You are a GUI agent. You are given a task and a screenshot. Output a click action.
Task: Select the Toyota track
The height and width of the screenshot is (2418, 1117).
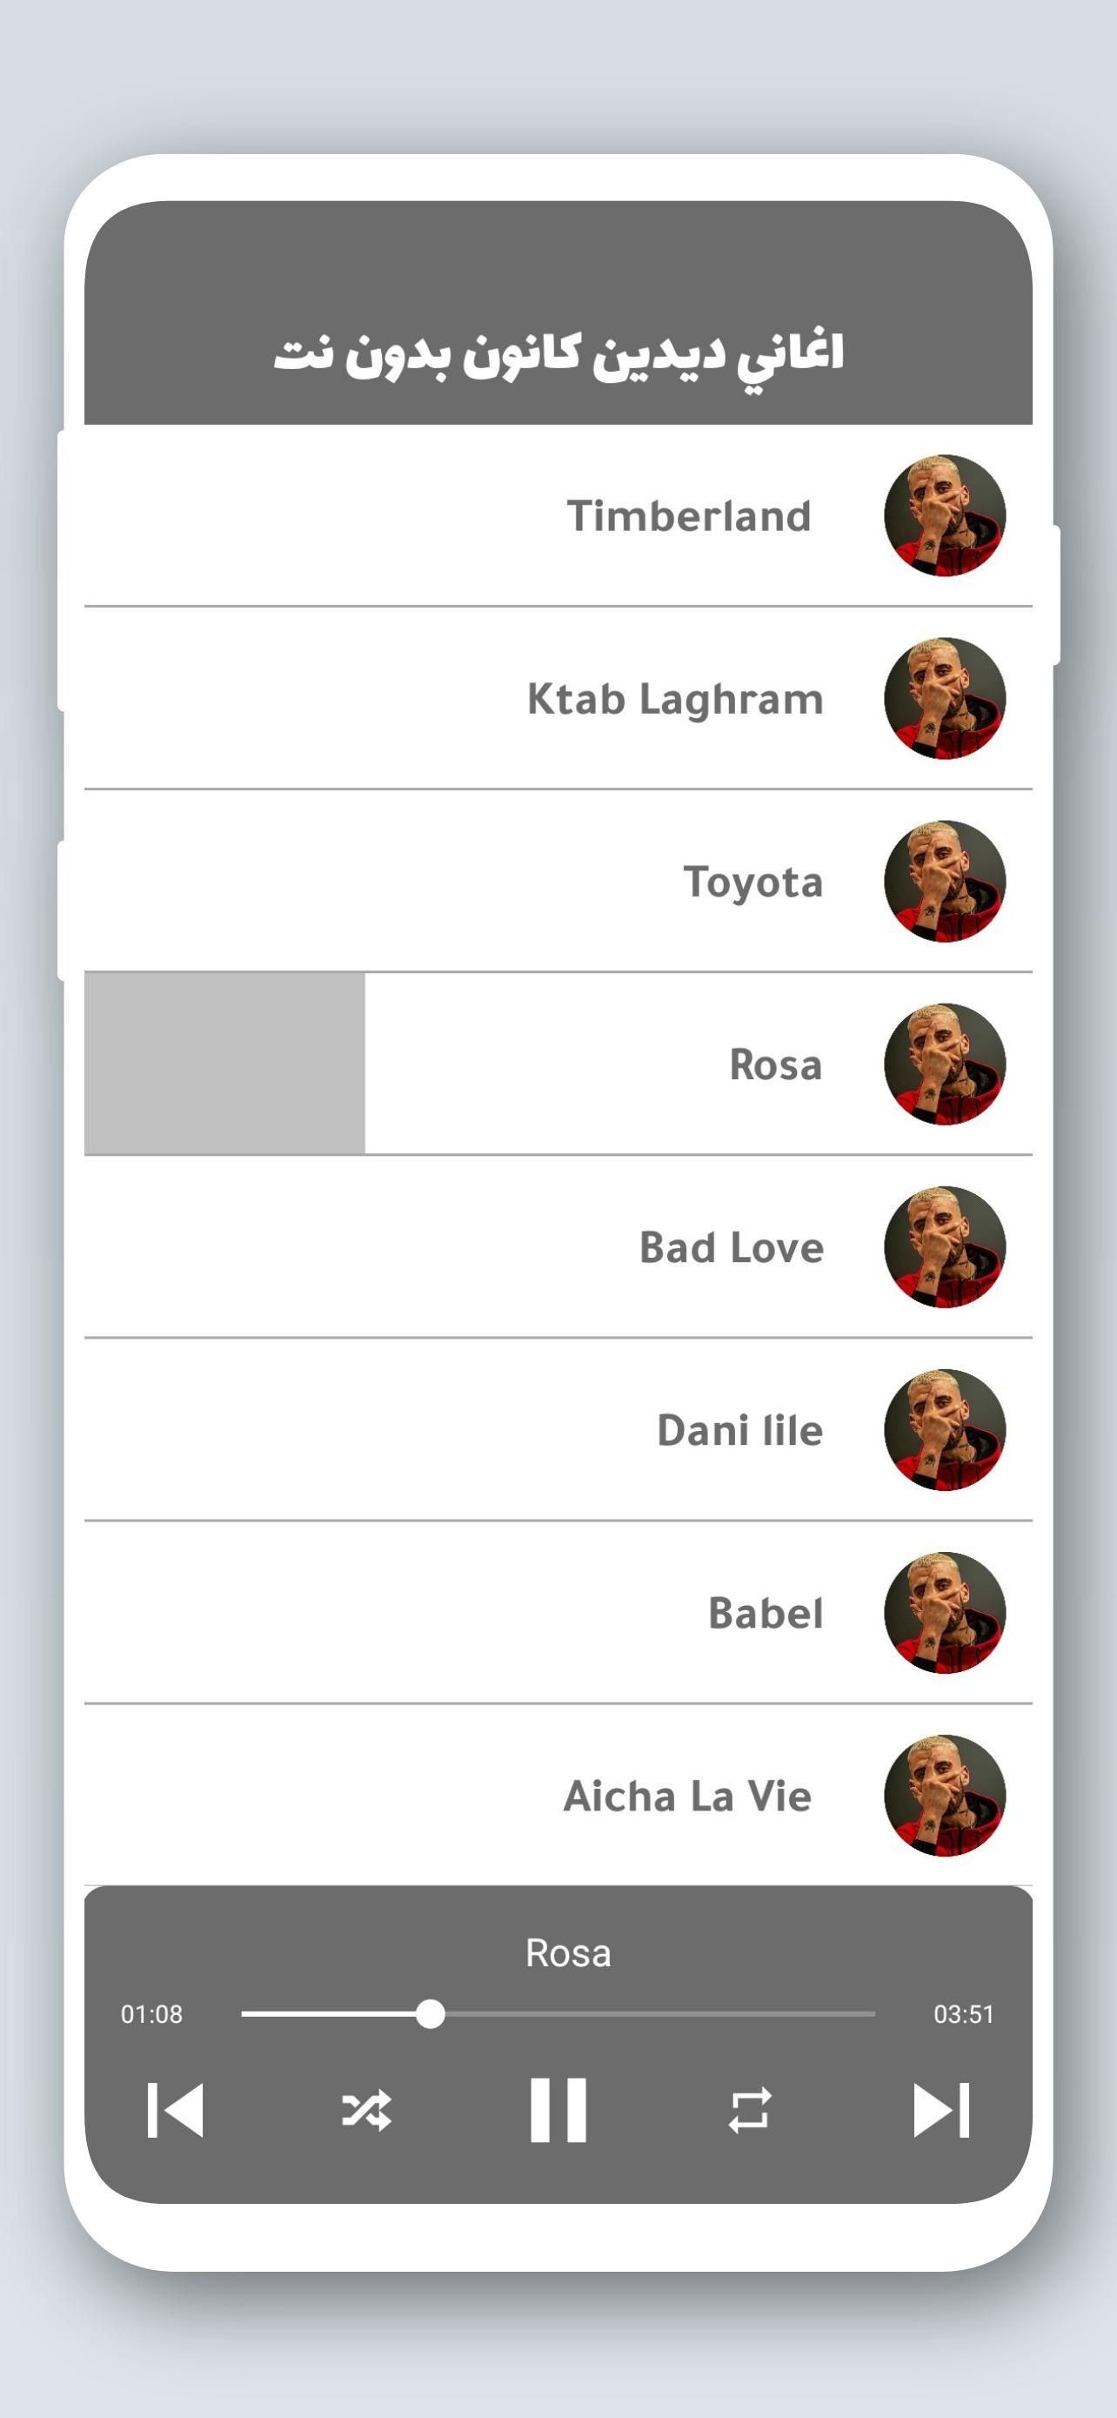click(558, 882)
